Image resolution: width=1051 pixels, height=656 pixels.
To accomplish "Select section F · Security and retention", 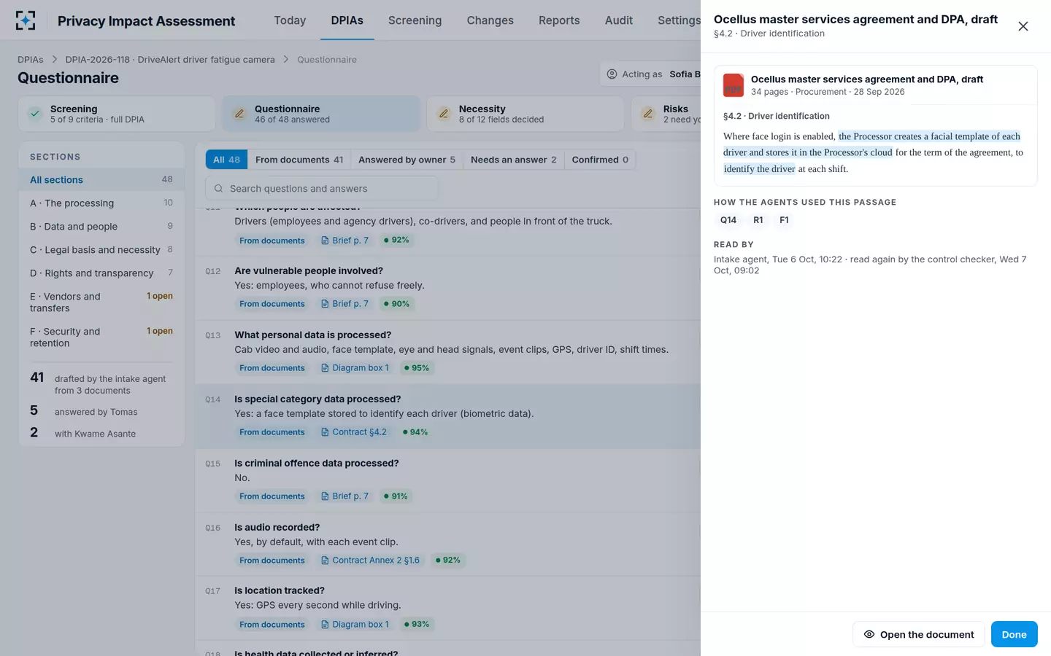I will click(101, 337).
